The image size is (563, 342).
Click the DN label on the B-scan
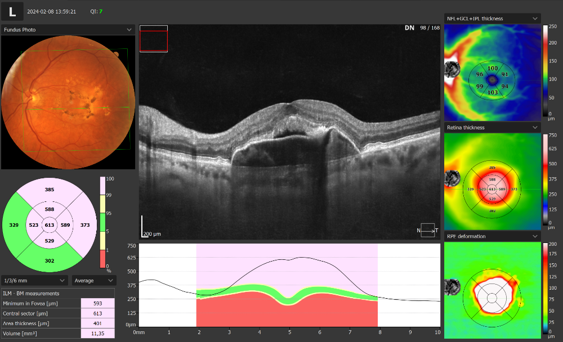409,28
